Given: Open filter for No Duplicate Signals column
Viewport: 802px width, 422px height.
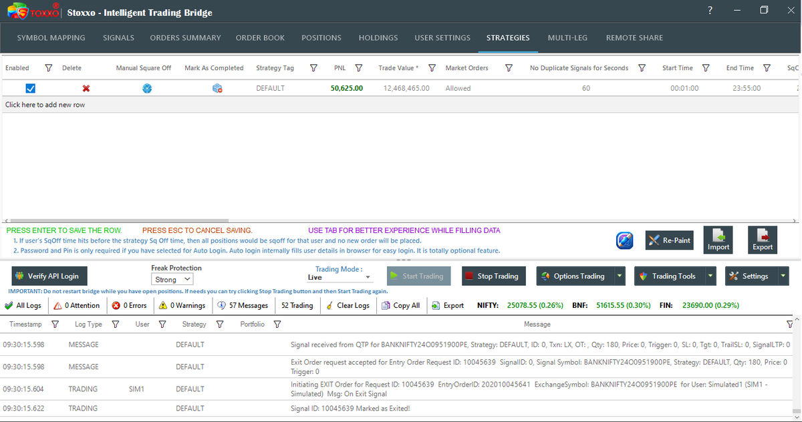Looking at the screenshot, I should (642, 68).
